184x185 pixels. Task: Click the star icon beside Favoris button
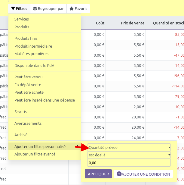point(72,9)
